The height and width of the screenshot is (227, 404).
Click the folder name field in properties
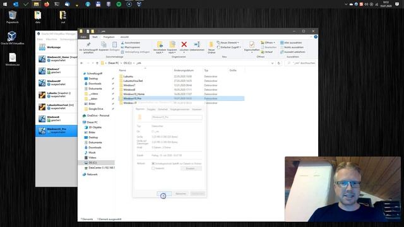click(177, 117)
